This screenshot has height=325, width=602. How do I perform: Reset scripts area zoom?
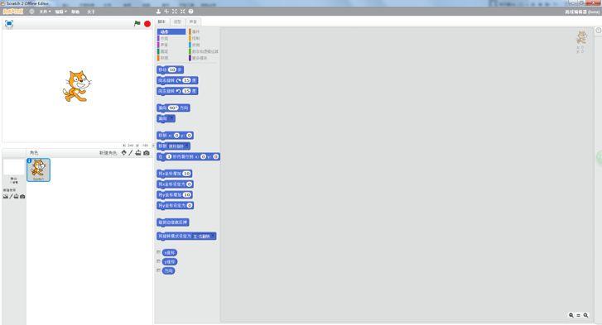578,315
